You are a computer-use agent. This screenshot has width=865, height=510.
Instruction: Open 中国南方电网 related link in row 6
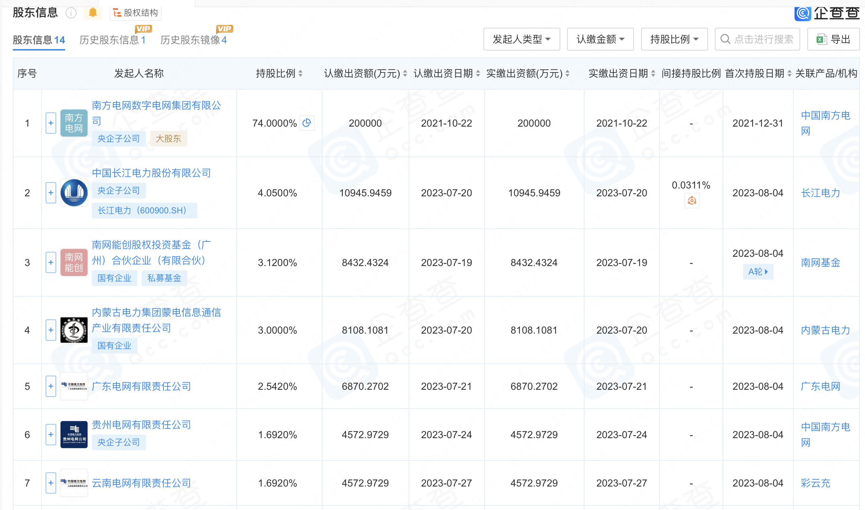click(x=825, y=435)
